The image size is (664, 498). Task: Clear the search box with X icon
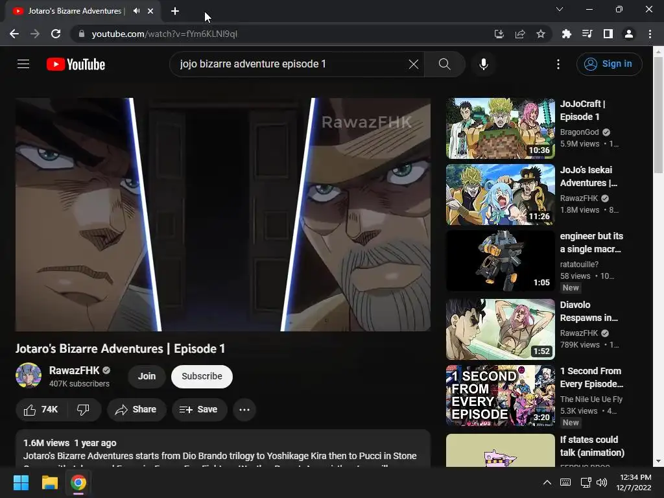[x=413, y=64]
